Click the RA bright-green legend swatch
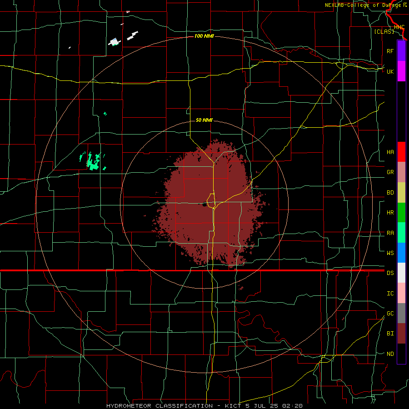Viewport: 409px width, 409px height. pyautogui.click(x=401, y=233)
